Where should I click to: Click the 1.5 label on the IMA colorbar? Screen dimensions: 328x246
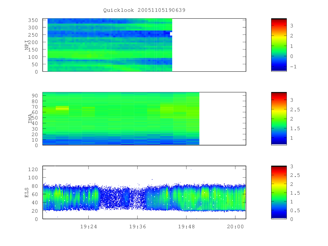click(295, 128)
